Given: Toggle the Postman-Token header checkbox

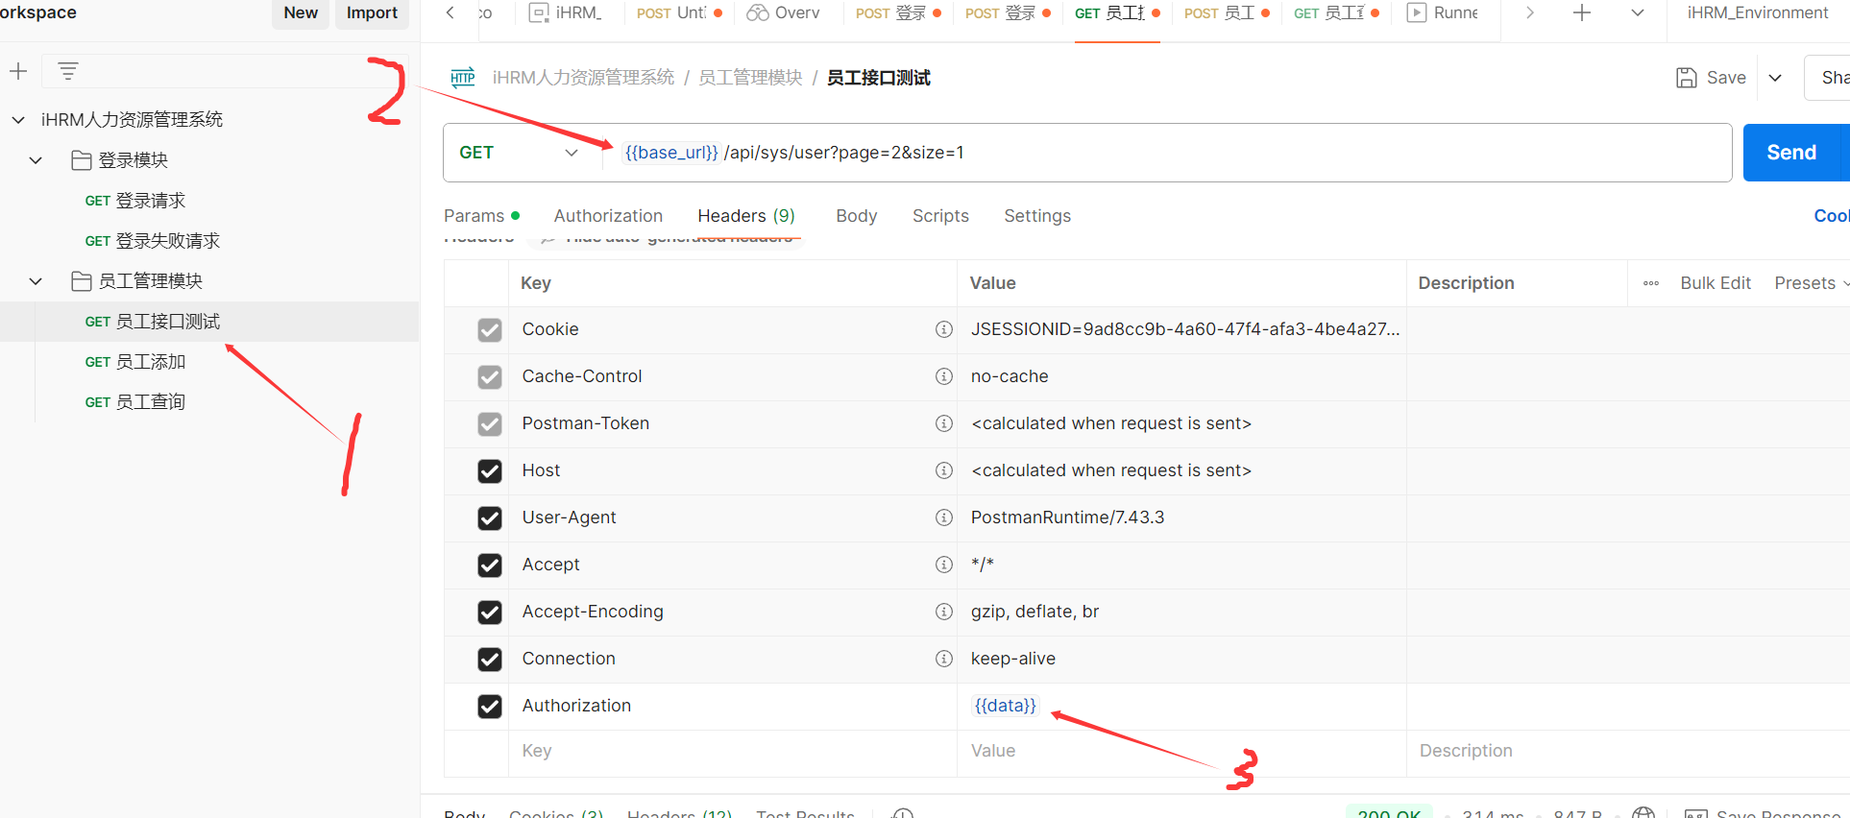Looking at the screenshot, I should pos(490,424).
